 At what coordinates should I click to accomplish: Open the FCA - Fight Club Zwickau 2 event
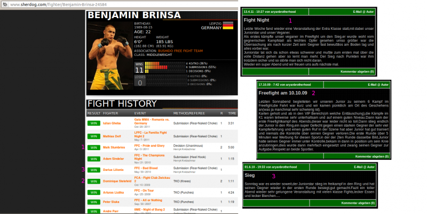[152, 179]
